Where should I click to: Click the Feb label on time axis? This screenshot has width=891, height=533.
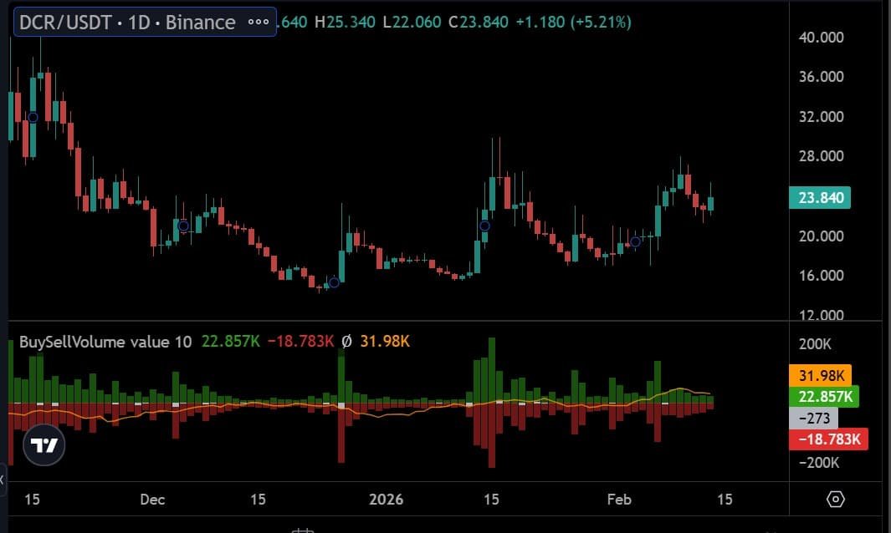[x=618, y=500]
